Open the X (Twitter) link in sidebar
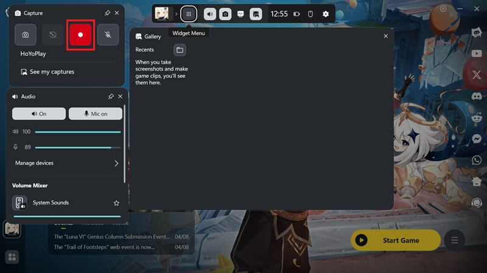The height and width of the screenshot is (273, 487). pyautogui.click(x=477, y=75)
